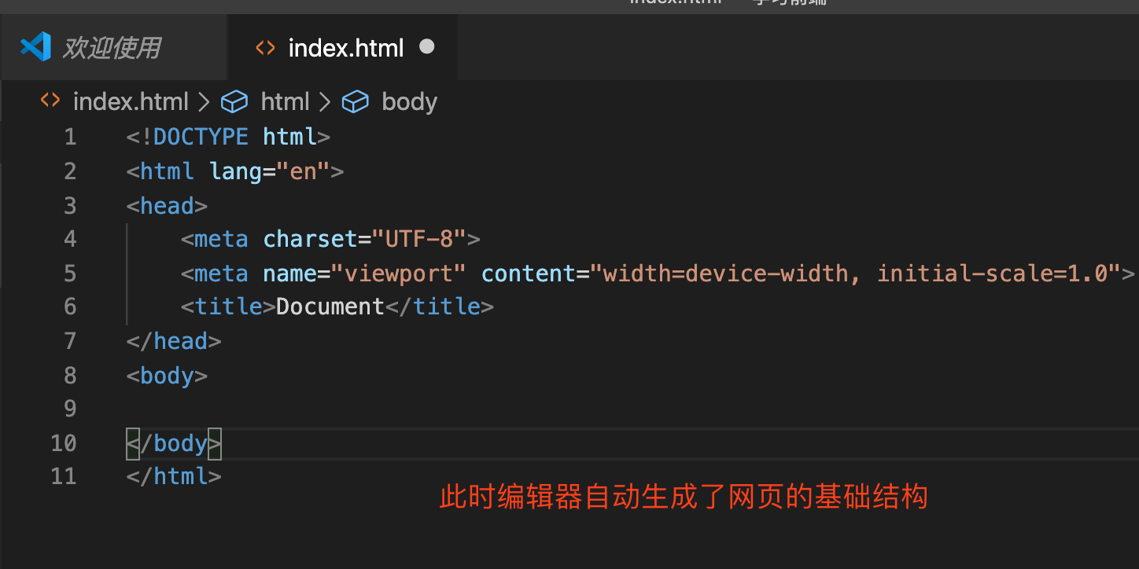Select the index.html editor tab
1139x569 pixels.
coord(345,48)
